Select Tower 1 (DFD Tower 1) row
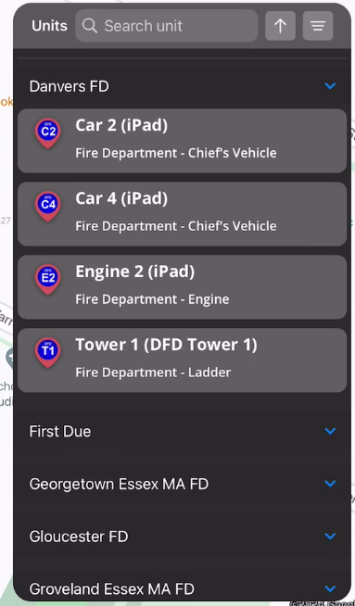 pos(183,360)
